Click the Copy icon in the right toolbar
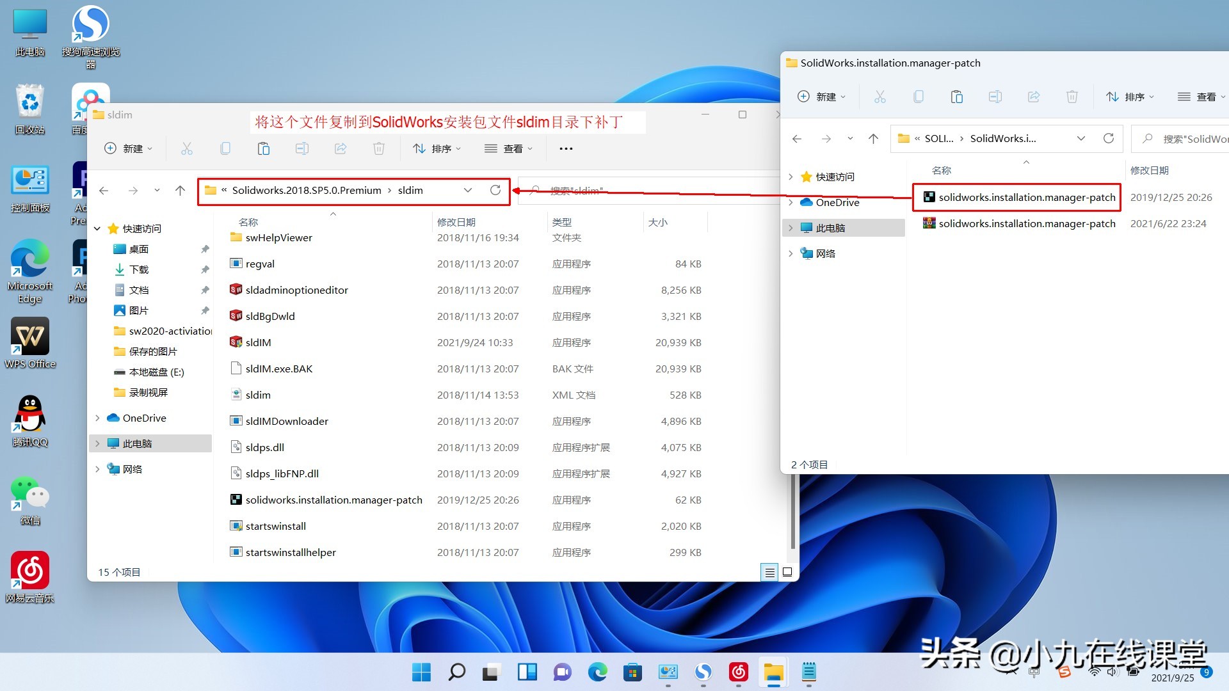Viewport: 1229px width, 691px height. pyautogui.click(x=919, y=96)
